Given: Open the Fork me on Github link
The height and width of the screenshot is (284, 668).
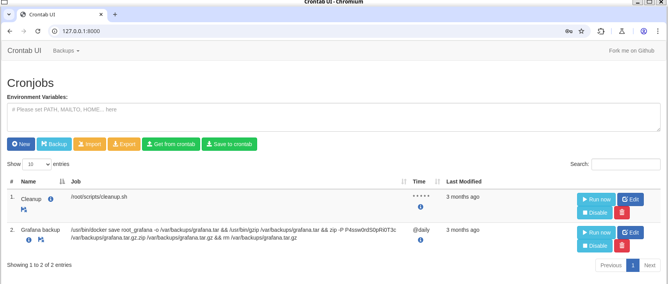Looking at the screenshot, I should pyautogui.click(x=631, y=51).
